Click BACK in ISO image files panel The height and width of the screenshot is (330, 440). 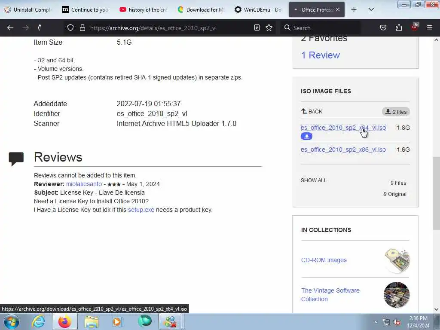pyautogui.click(x=312, y=112)
